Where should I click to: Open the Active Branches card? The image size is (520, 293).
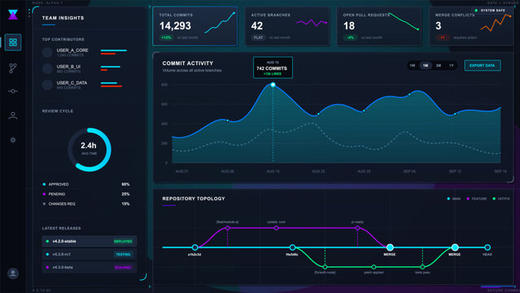(287, 26)
